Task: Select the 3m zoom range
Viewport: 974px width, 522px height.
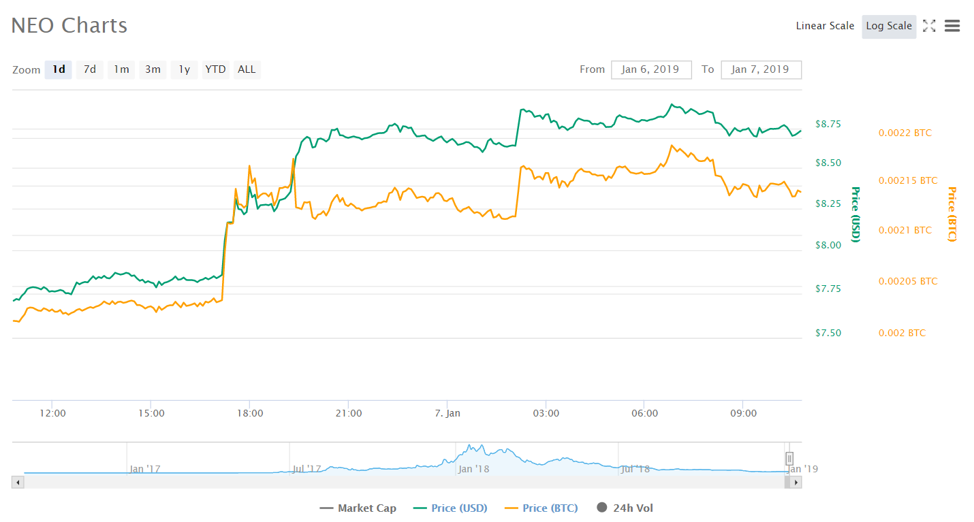Action: tap(153, 69)
